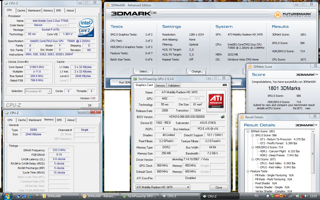The width and height of the screenshot is (320, 200).
Task: Click the ATI Radeon Graphics logo
Action: (216, 100)
